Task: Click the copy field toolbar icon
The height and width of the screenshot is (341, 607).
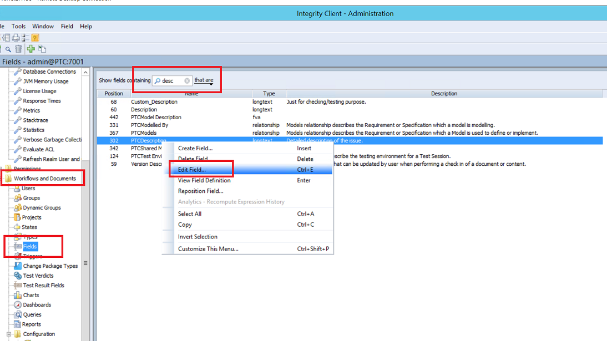Action: 42,49
